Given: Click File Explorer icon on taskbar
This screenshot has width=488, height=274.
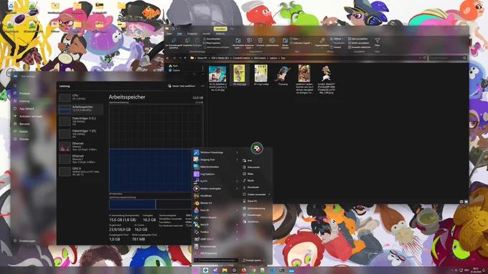Looking at the screenshot, I should tap(225, 270).
